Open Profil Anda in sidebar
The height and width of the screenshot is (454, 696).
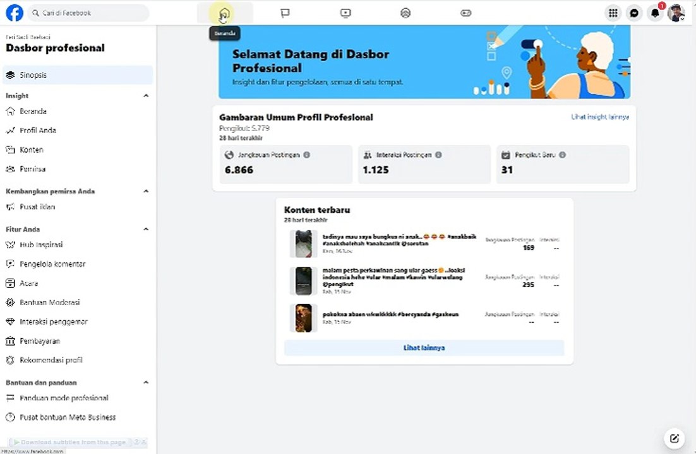pos(78,131)
